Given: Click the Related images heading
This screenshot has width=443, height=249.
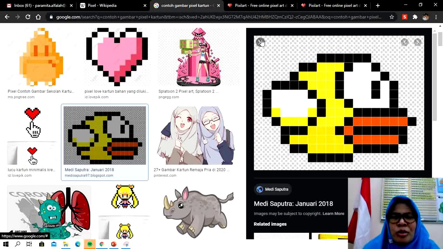Looking at the screenshot, I should [270, 224].
